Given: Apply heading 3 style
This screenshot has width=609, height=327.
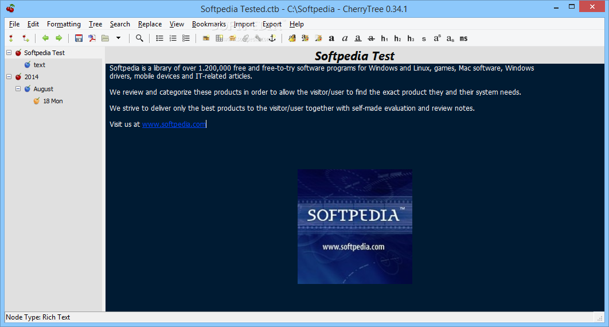Looking at the screenshot, I should pos(411,38).
